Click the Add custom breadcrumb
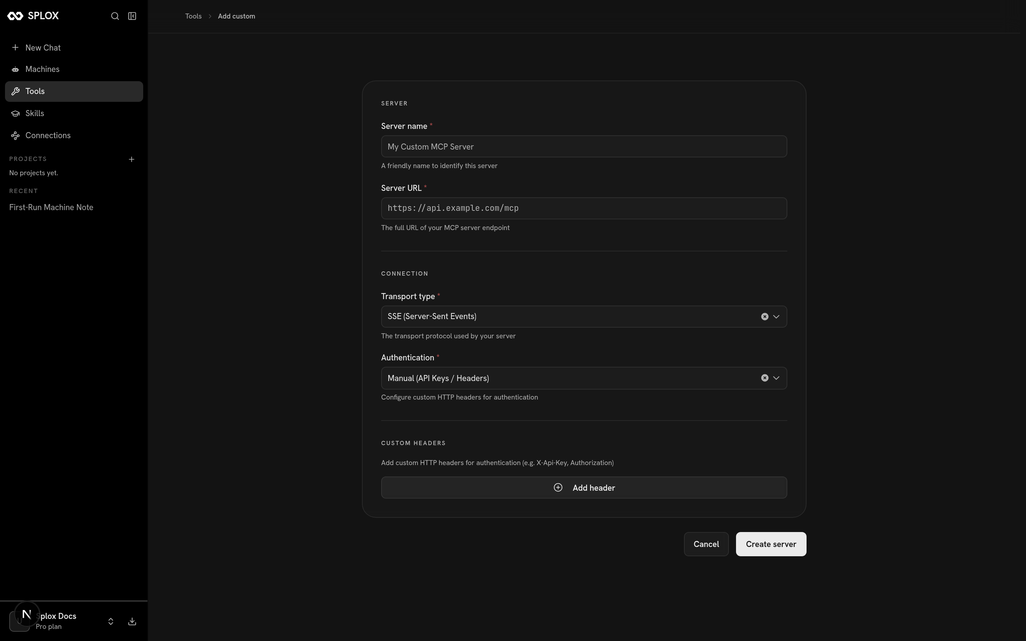Screen dimensions: 1026x641 pos(237,16)
